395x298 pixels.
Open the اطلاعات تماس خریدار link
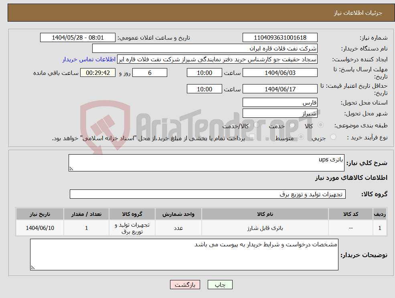click(x=88, y=59)
